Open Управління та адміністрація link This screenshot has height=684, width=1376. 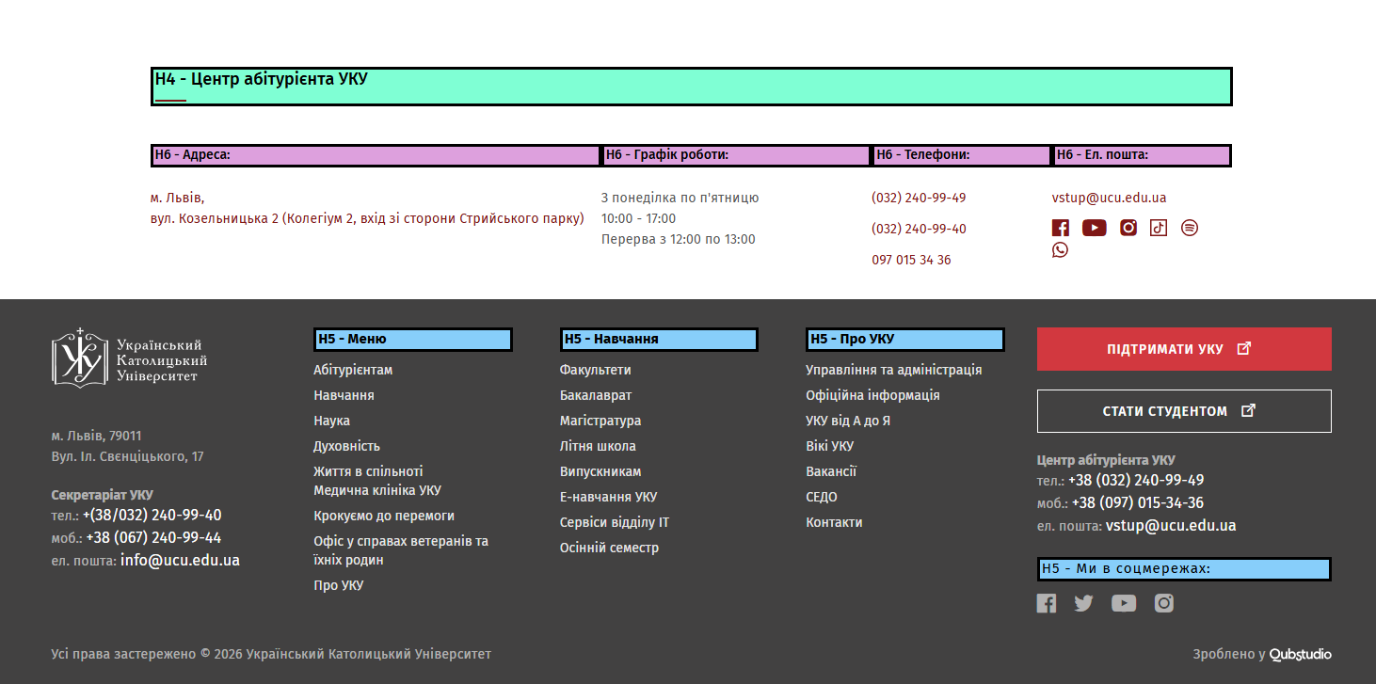894,370
